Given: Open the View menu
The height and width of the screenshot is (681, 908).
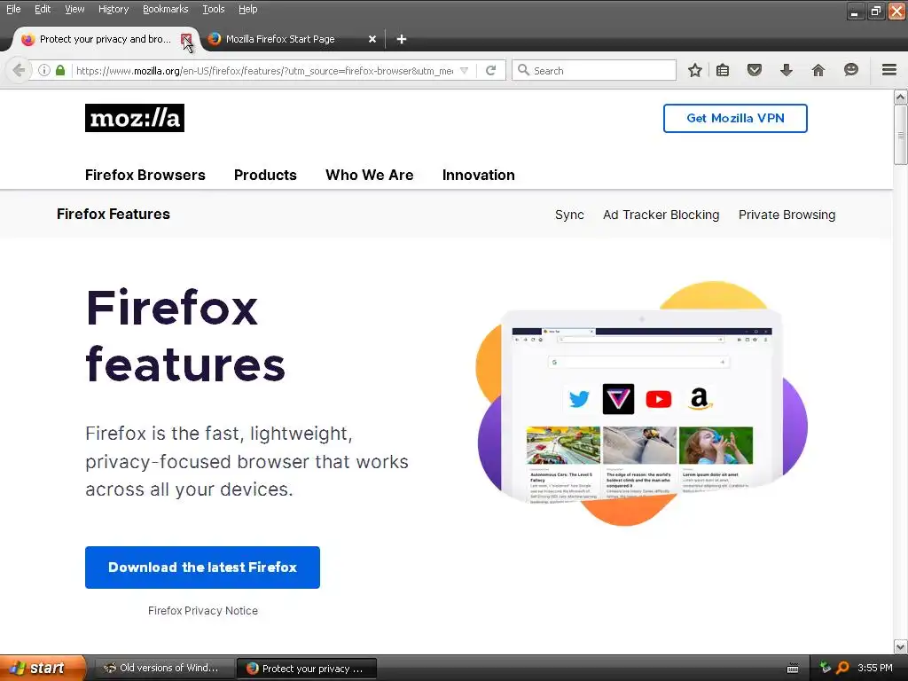Looking at the screenshot, I should [74, 9].
